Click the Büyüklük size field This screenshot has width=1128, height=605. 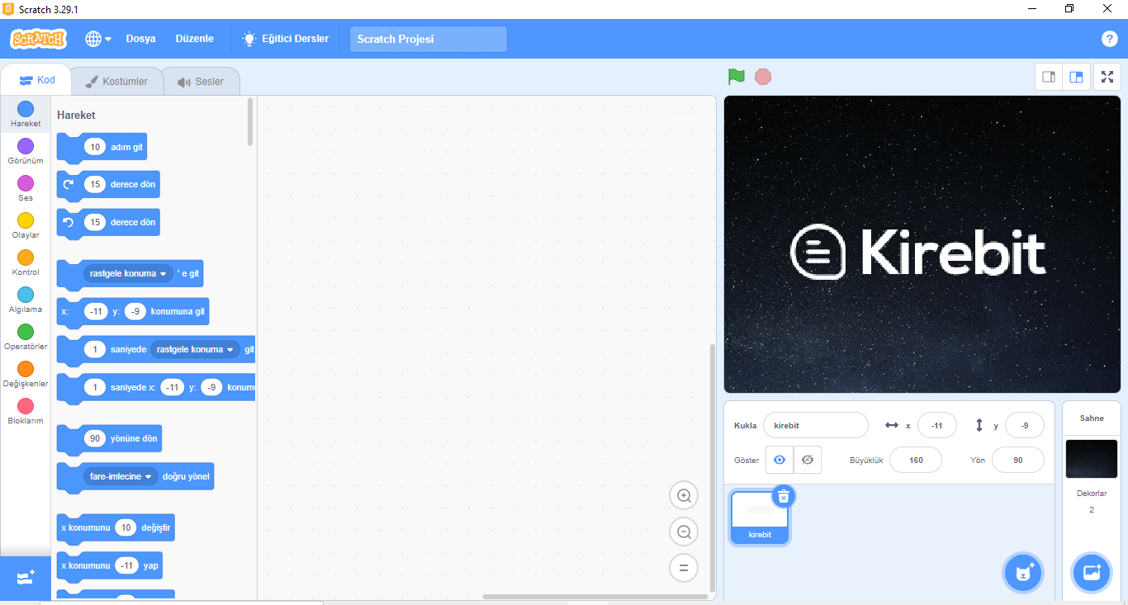(x=916, y=460)
